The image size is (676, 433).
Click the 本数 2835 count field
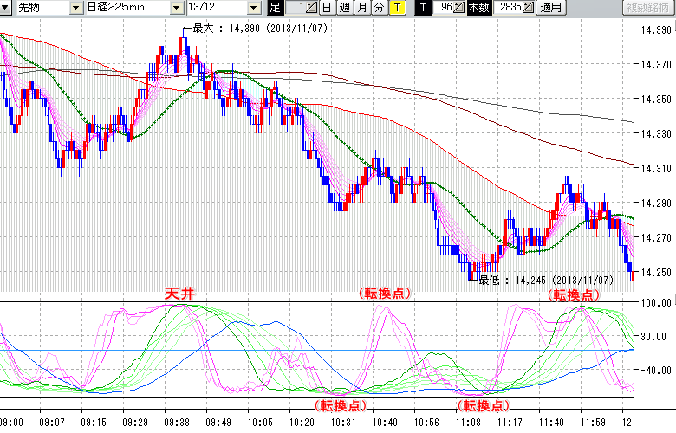pyautogui.click(x=511, y=8)
